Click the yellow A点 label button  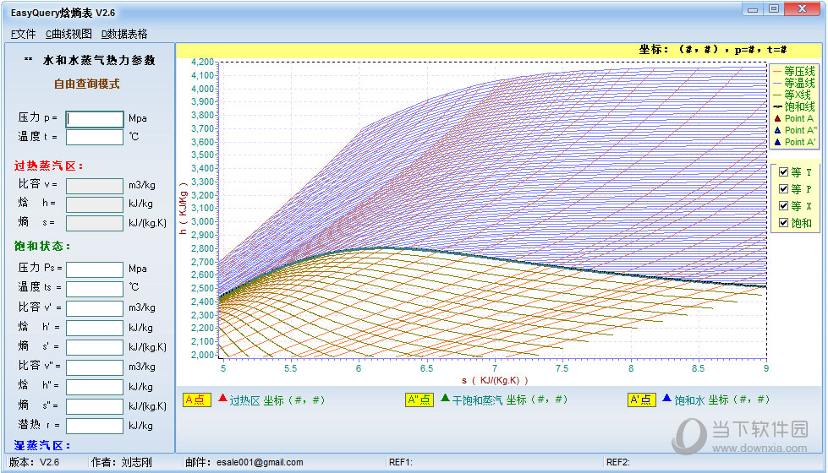tap(196, 400)
